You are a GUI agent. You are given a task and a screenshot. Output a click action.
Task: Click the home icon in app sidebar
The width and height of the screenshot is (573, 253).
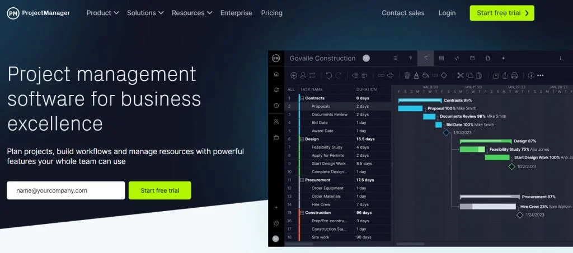coord(276,74)
